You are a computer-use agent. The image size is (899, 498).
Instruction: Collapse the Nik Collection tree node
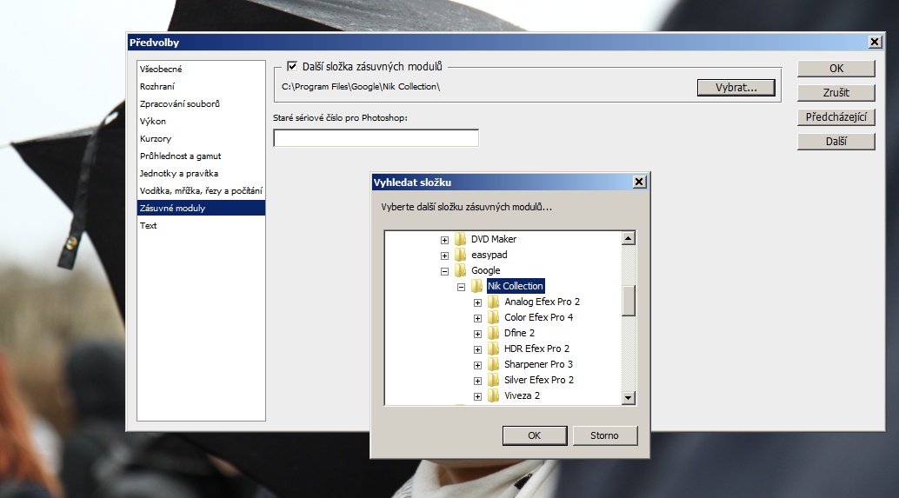(x=462, y=287)
